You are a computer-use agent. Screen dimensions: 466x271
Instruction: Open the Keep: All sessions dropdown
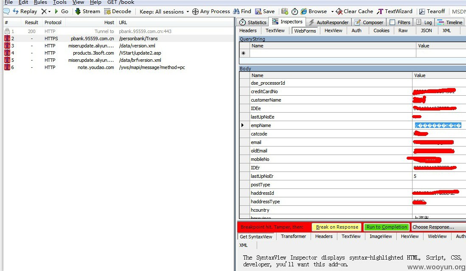click(x=164, y=12)
